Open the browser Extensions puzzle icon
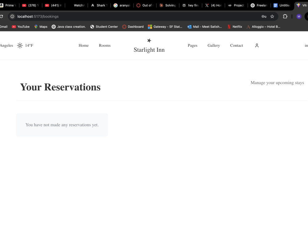 (x=285, y=17)
